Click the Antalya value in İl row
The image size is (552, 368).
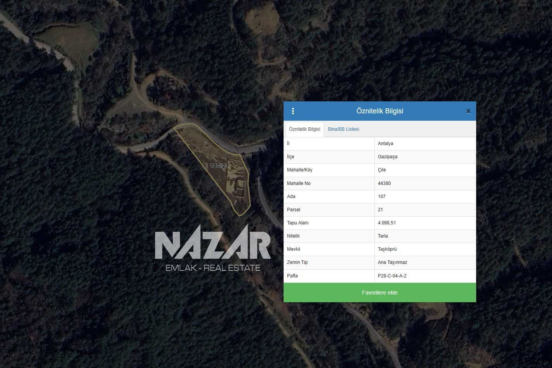385,144
